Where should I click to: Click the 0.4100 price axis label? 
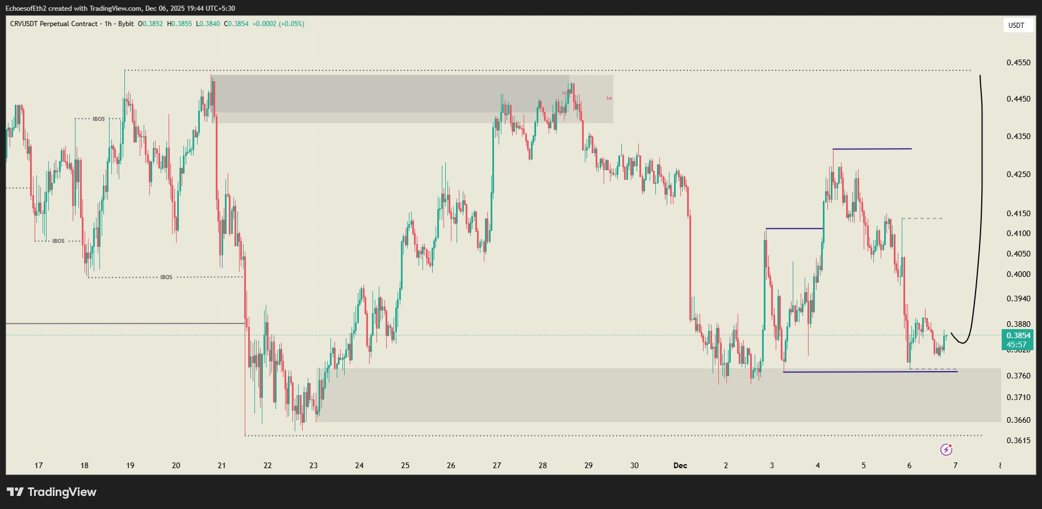[1018, 233]
